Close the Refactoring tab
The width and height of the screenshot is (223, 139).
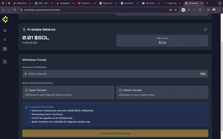(30, 3)
